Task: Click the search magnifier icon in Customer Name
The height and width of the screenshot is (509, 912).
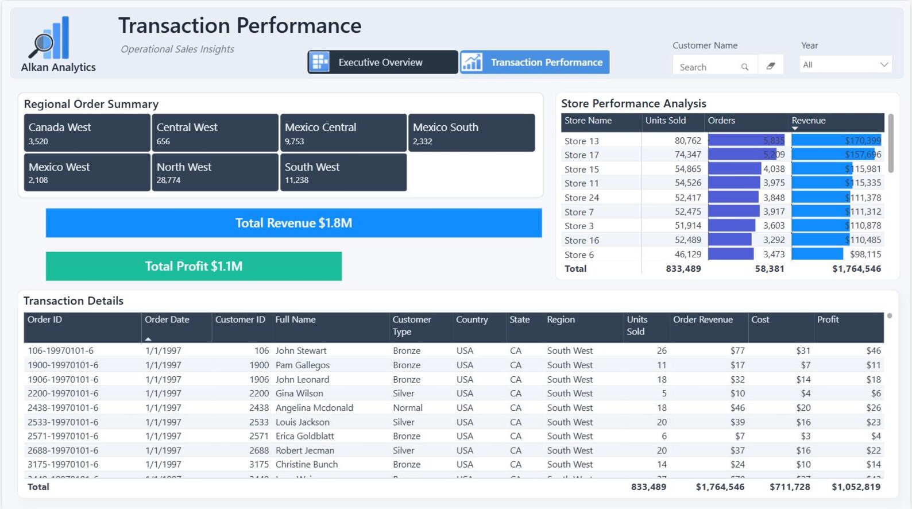Action: (745, 67)
